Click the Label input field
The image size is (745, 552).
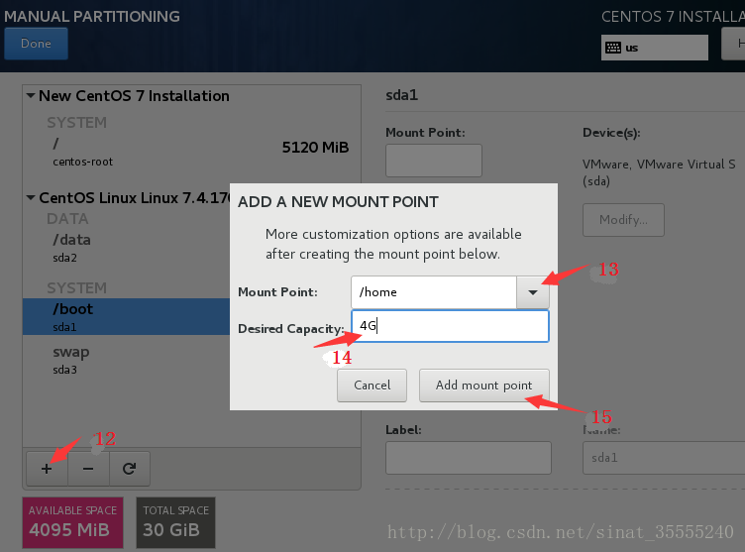pyautogui.click(x=469, y=458)
